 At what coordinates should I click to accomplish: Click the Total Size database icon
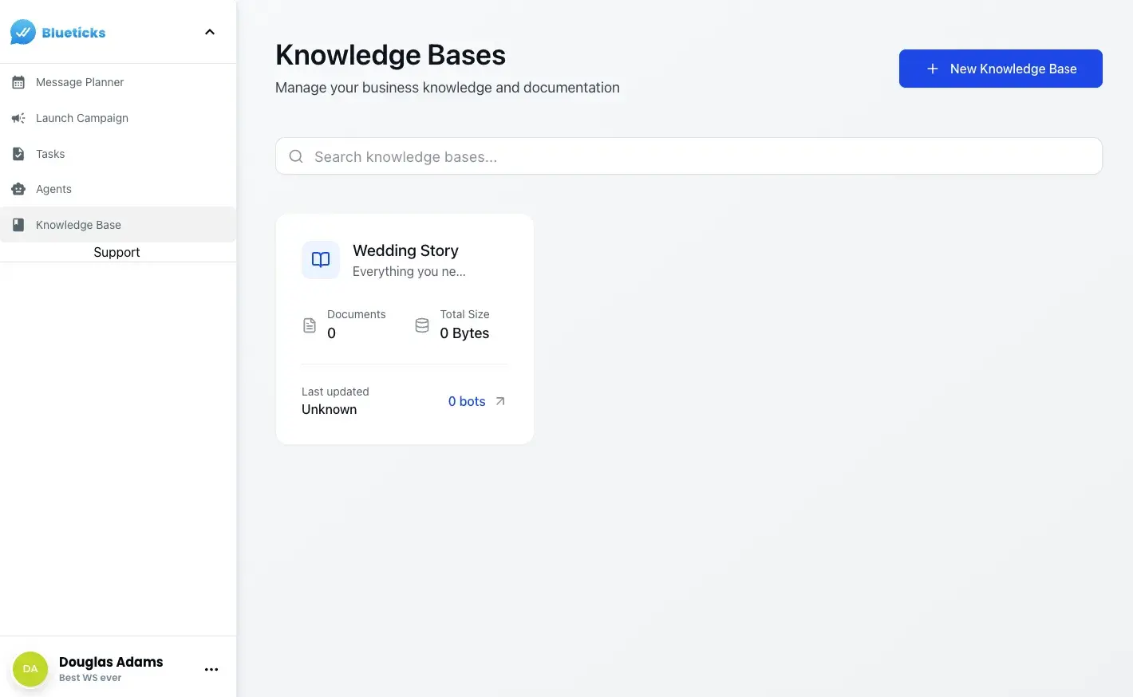(422, 325)
